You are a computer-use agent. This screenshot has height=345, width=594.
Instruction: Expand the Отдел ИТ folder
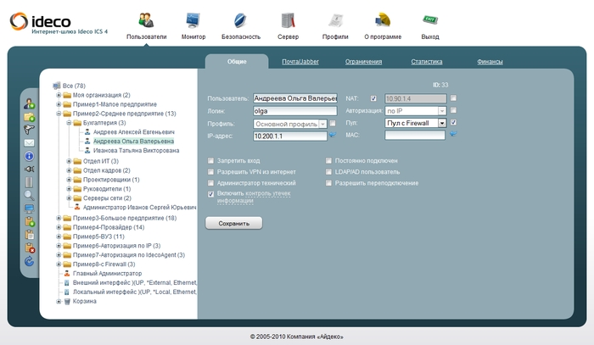tap(69, 161)
